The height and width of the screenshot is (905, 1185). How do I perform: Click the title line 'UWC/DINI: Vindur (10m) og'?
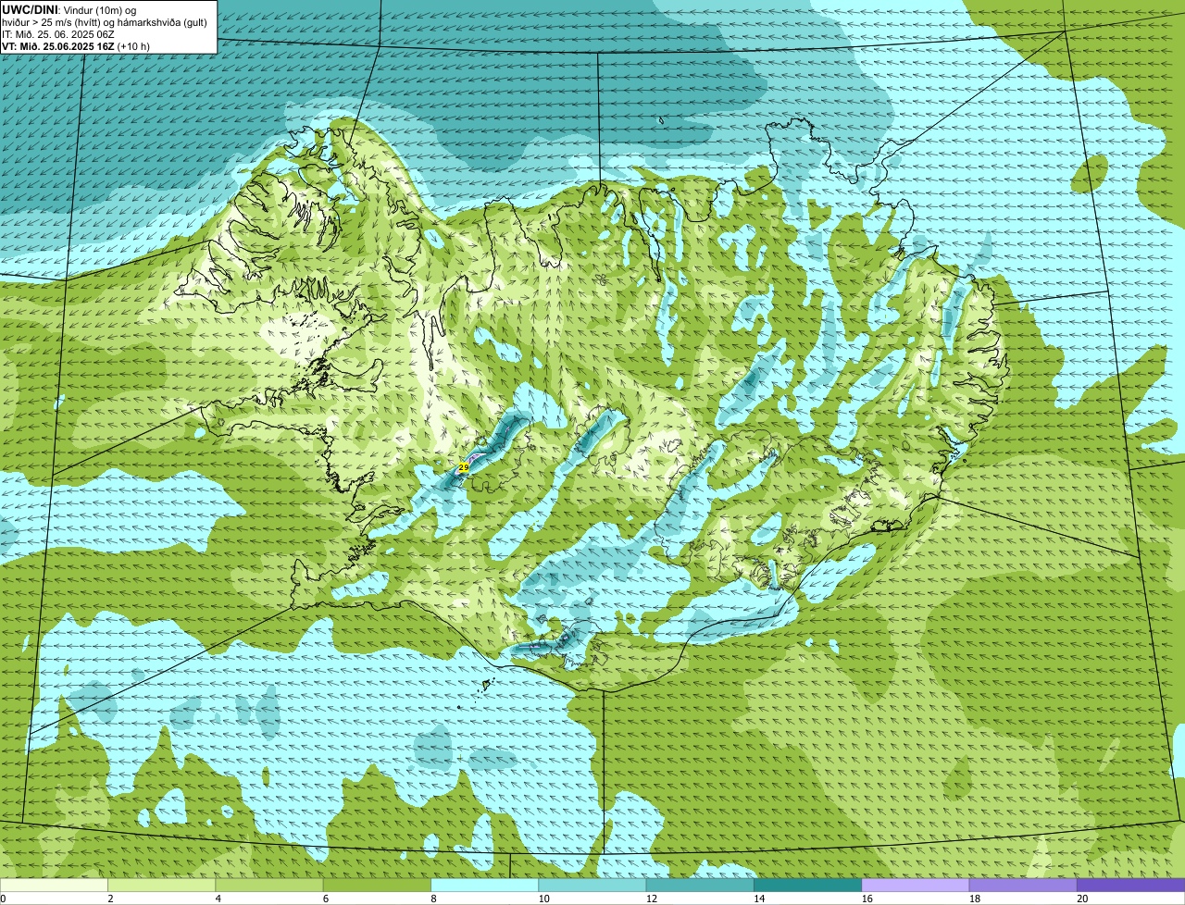(x=69, y=10)
